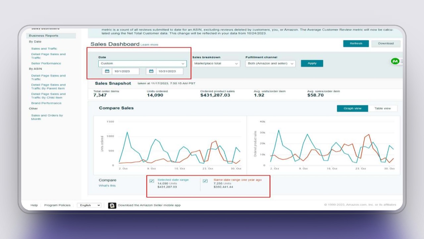Screen dimensions: 424x239
Task: Click the end date calendar icon
Action: tap(151, 71)
